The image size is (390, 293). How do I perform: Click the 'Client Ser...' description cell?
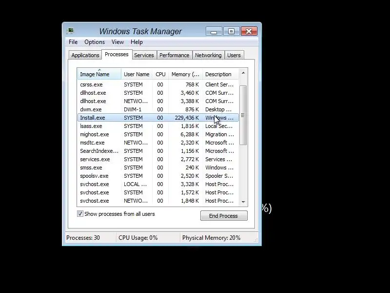[219, 84]
